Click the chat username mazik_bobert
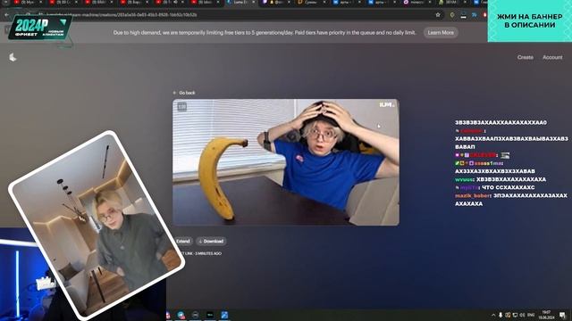The image size is (572, 321). (473, 196)
